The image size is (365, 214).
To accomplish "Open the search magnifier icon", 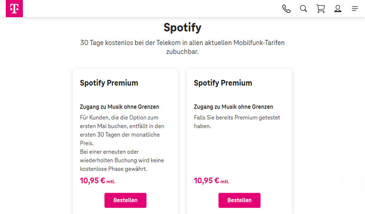I will (303, 8).
